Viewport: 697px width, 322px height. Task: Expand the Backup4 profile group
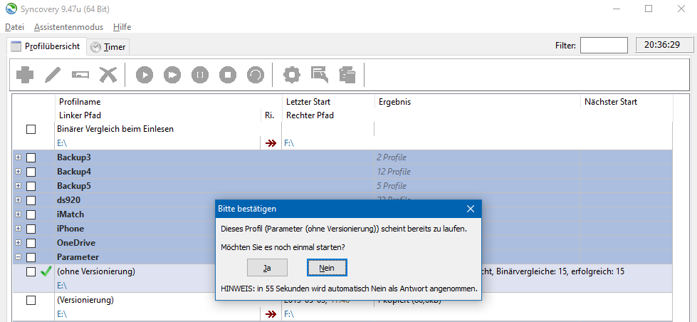(x=17, y=172)
